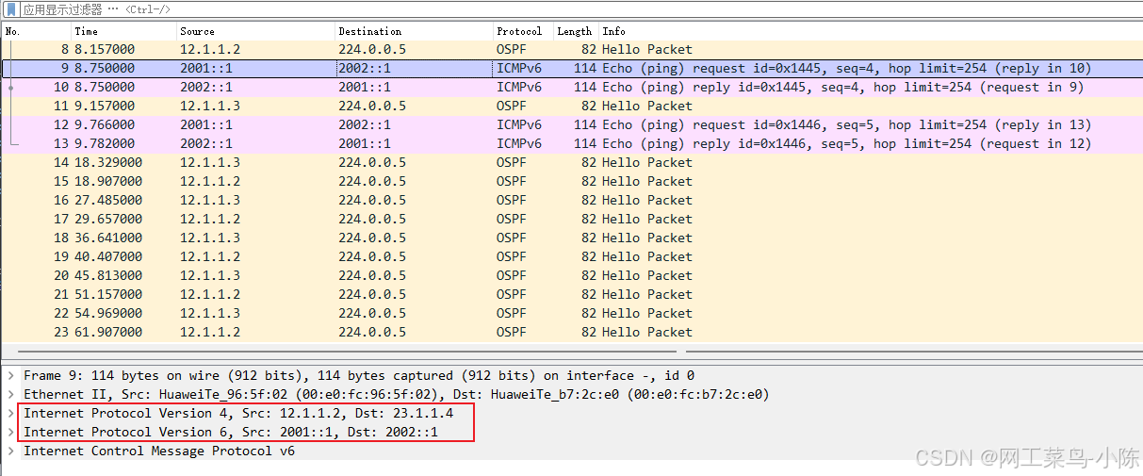Select packet 11 from 12.1.1.3
1143x476 pixels.
pos(571,106)
